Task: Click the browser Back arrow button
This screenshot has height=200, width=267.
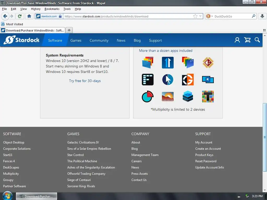Action: tap(5, 16)
